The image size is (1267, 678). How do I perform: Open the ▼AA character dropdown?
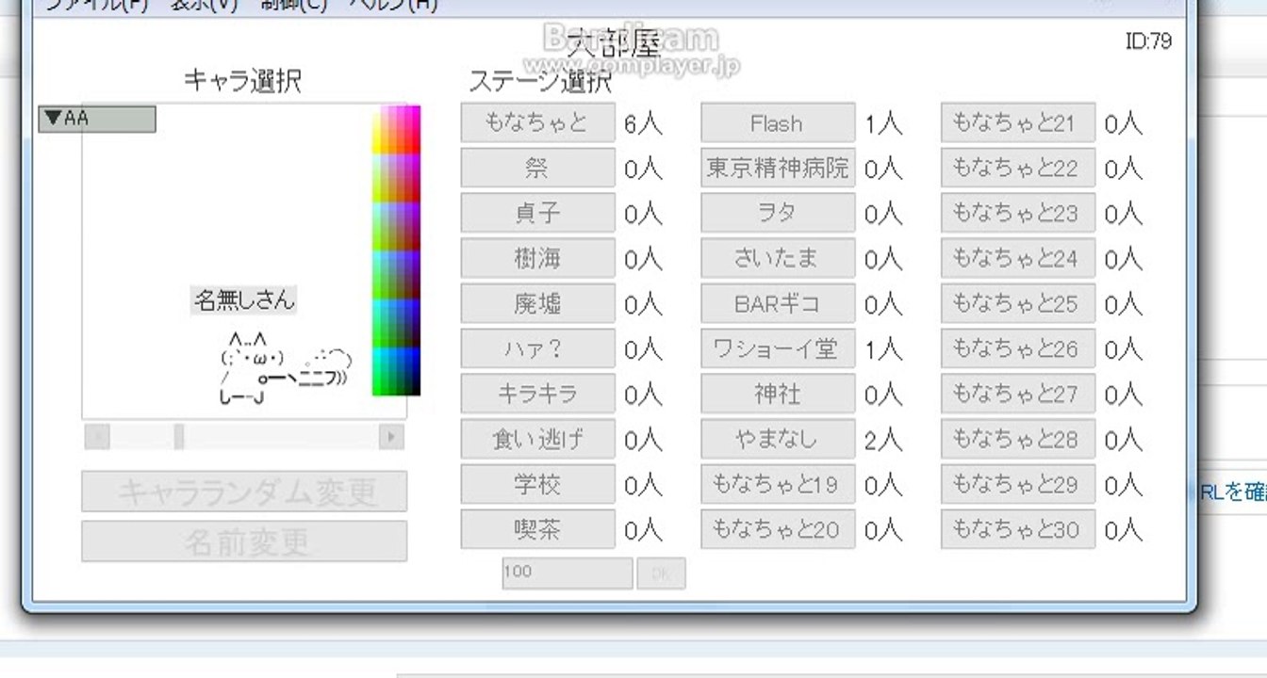pos(97,119)
